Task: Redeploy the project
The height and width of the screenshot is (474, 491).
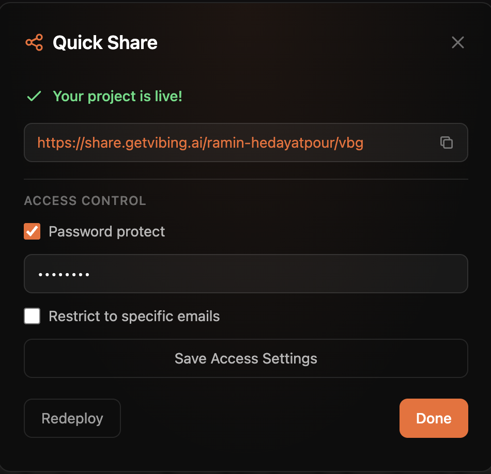Action: 72,418
